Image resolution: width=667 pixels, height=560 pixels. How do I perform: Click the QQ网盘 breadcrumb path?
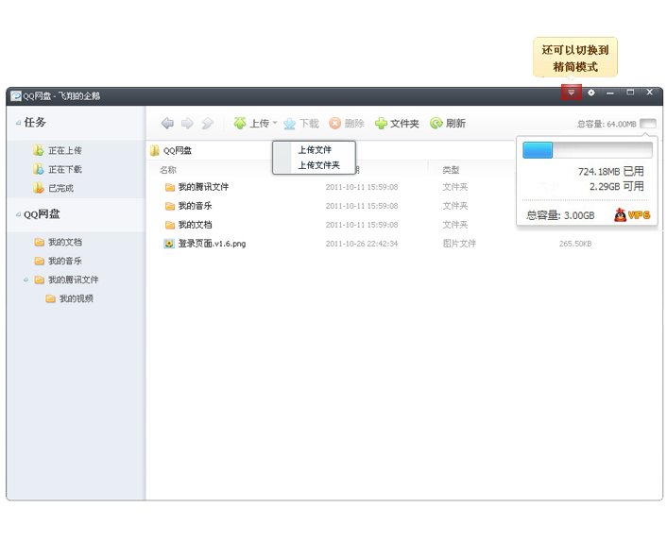(x=178, y=150)
